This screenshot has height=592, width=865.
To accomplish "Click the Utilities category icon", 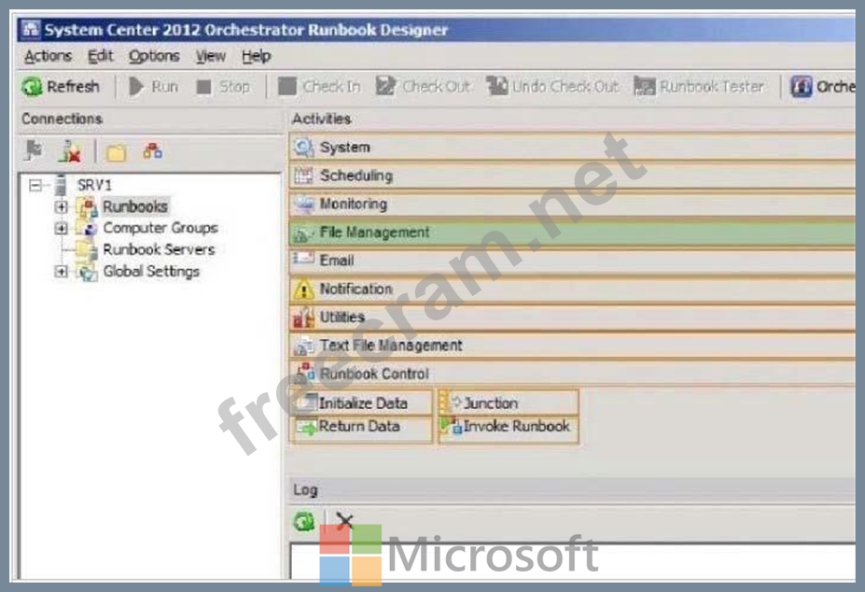I will [x=304, y=317].
